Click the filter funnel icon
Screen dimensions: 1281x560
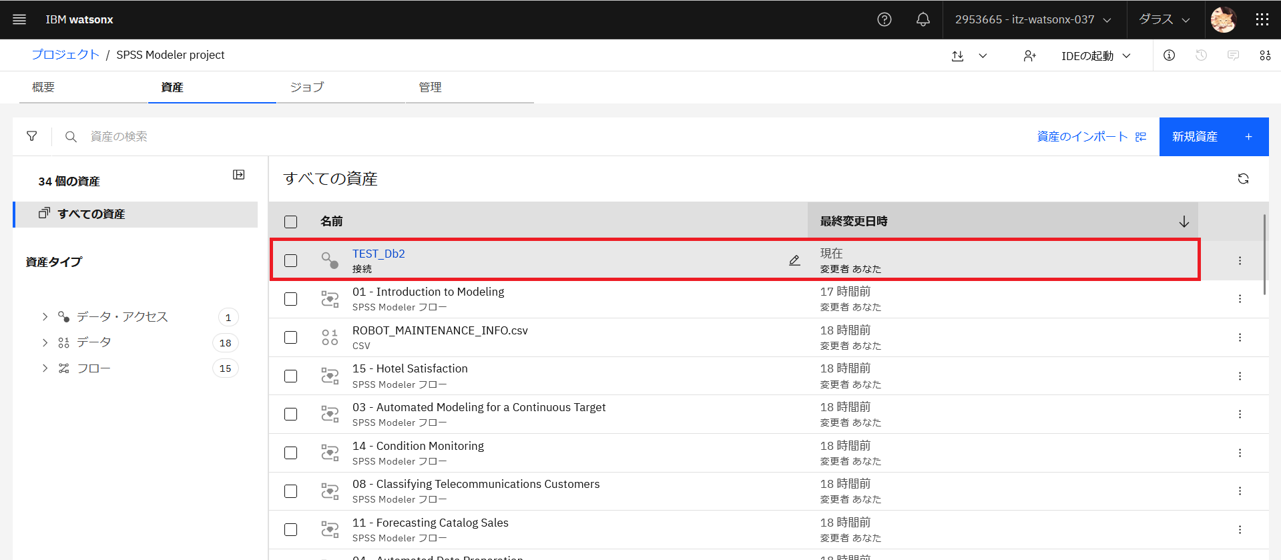(x=32, y=136)
